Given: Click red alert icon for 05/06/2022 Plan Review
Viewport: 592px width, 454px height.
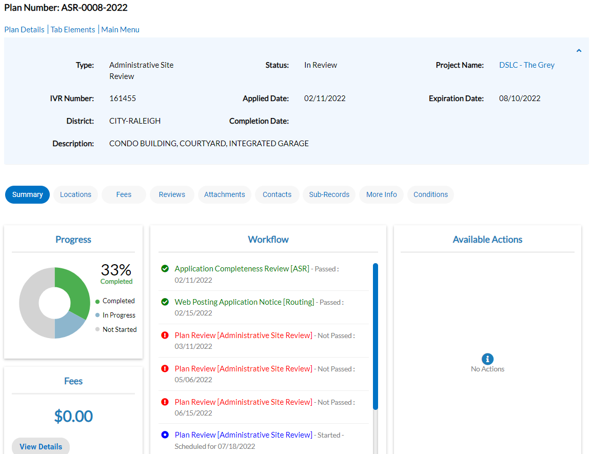Looking at the screenshot, I should tap(165, 369).
